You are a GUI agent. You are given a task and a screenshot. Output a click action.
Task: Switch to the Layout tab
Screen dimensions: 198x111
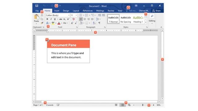tap(76, 11)
